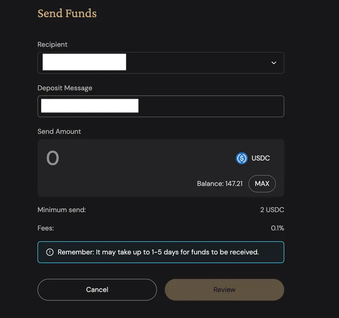The height and width of the screenshot is (318, 339).
Task: Click the Recipient field label
Action: click(52, 45)
